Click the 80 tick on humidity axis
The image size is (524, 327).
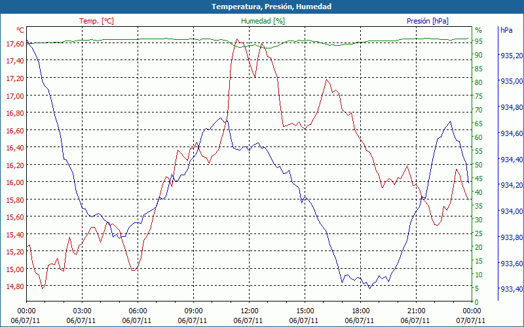point(479,82)
